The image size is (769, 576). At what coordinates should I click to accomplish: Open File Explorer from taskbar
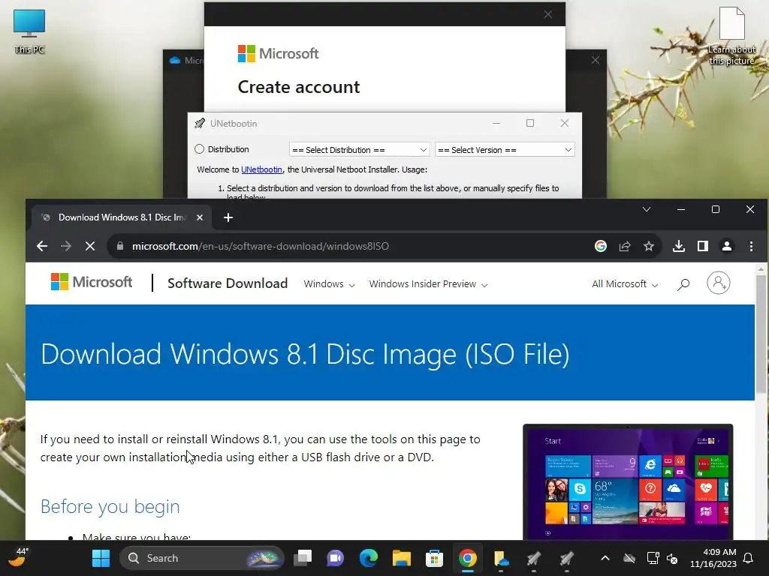tap(401, 558)
